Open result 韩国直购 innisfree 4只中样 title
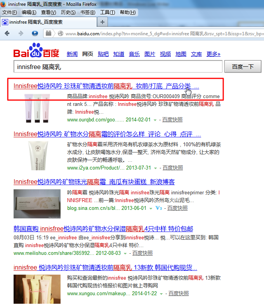 103,229
